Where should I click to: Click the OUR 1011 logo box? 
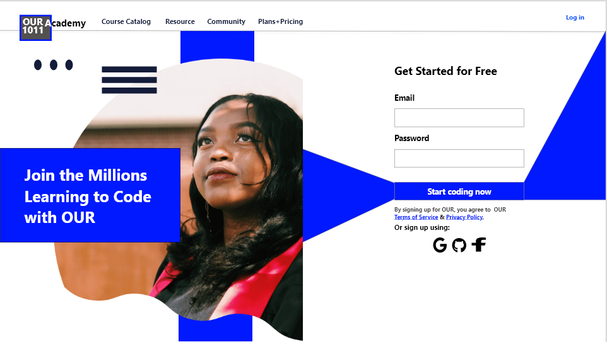point(35,28)
